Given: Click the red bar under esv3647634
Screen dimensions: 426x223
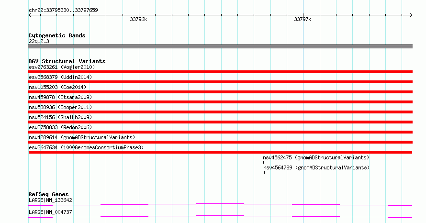Looking at the screenshot, I should click(x=220, y=152).
